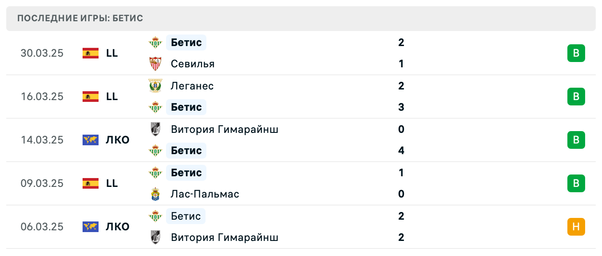Click the Бетис crest in the 06.03.25 game
The height and width of the screenshot is (256, 602).
point(156,216)
